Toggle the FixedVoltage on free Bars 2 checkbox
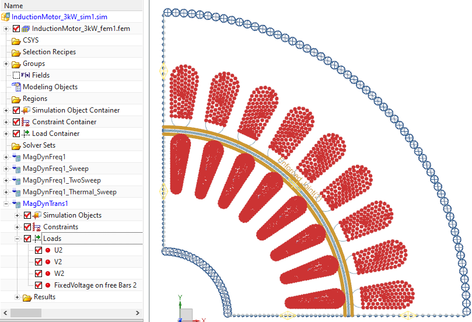 click(39, 285)
